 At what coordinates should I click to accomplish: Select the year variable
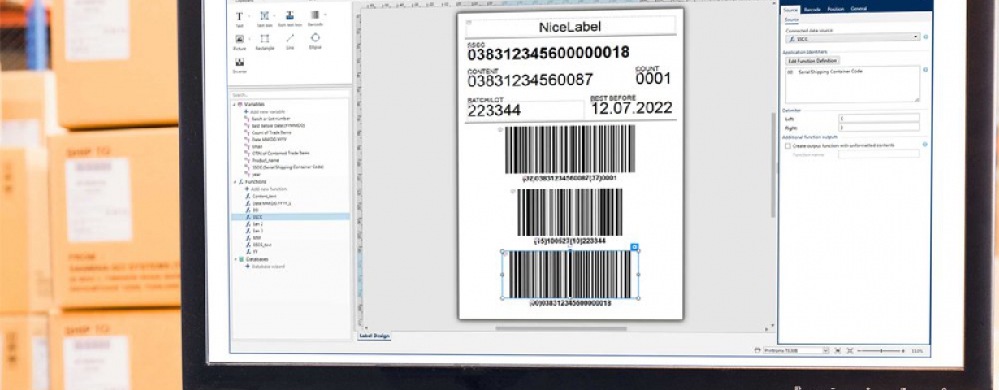pos(254,174)
